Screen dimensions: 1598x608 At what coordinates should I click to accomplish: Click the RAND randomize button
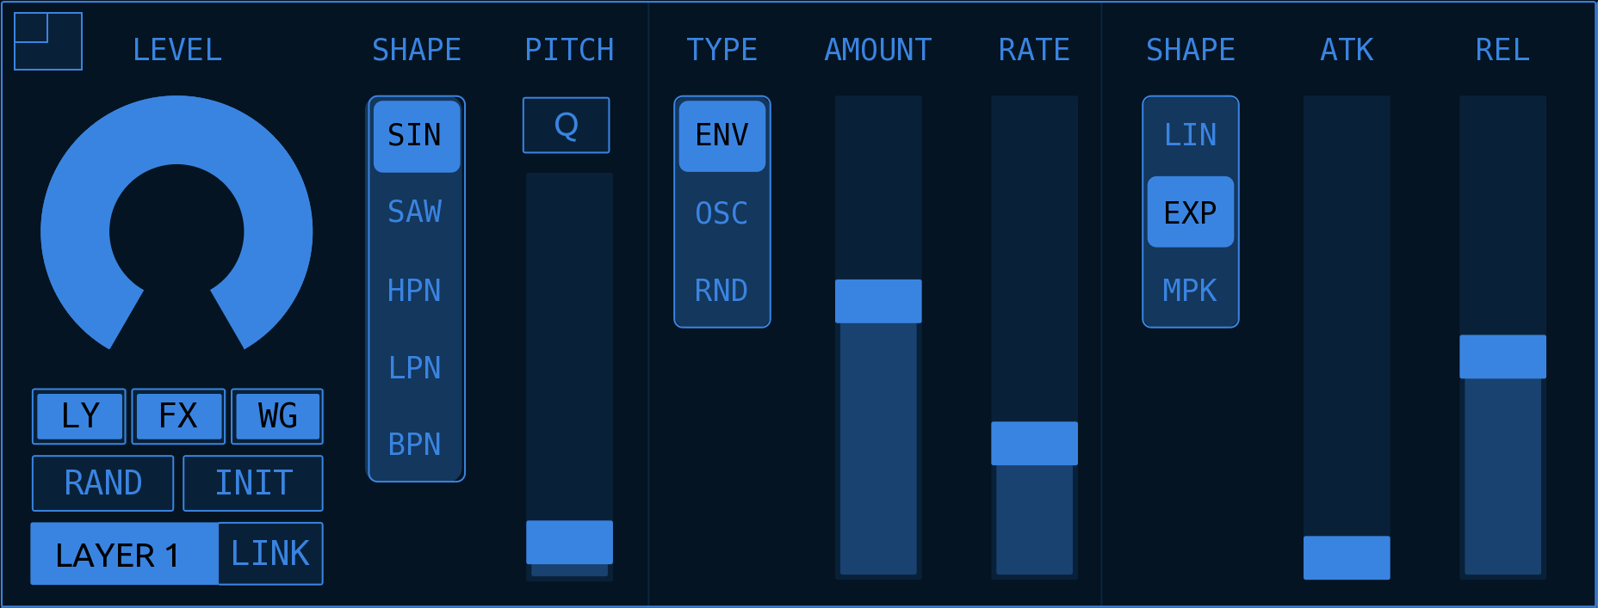click(102, 483)
